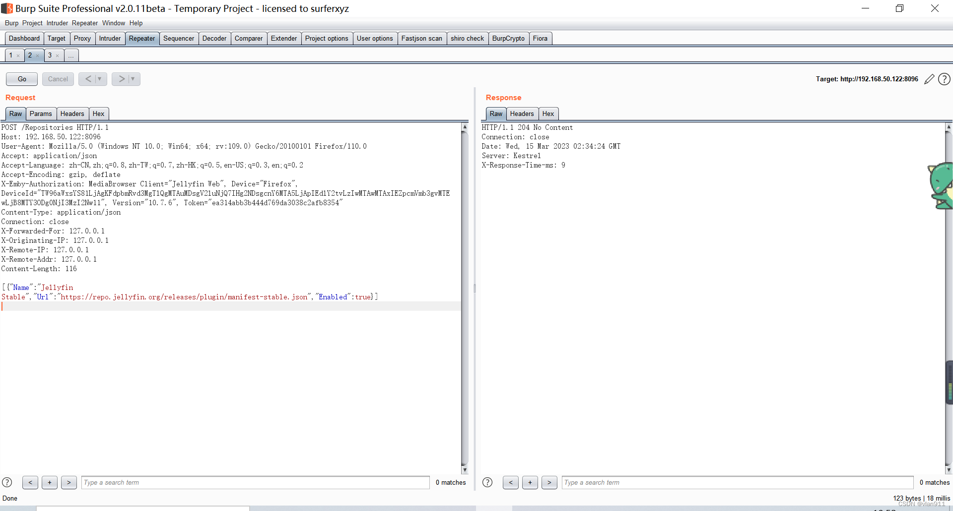Image resolution: width=953 pixels, height=511 pixels.
Task: Open a new Repeater tab via ...
Action: [71, 56]
